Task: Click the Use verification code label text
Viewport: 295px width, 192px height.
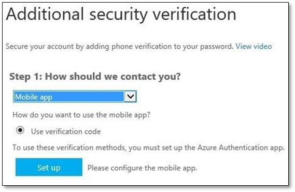Action: click(x=66, y=131)
